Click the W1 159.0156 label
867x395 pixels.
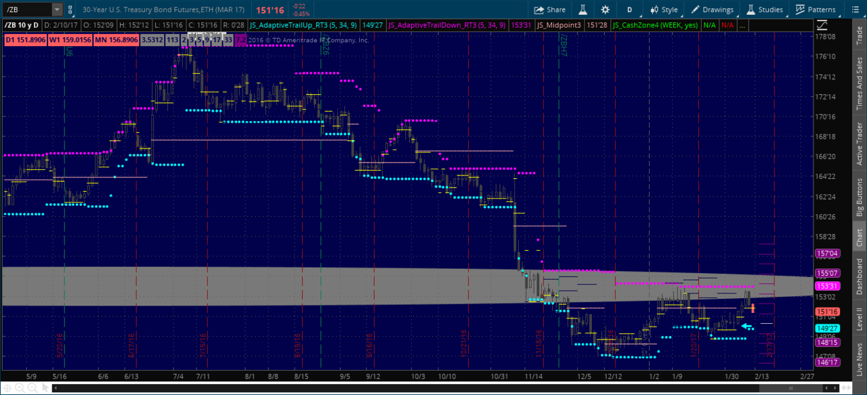pyautogui.click(x=71, y=41)
